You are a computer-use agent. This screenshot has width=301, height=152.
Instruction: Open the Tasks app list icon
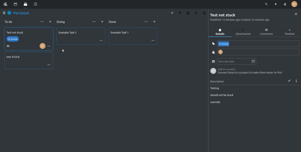[x=35, y=4]
